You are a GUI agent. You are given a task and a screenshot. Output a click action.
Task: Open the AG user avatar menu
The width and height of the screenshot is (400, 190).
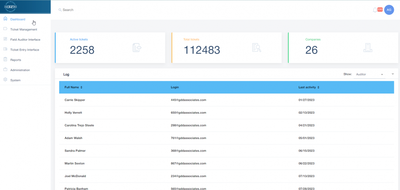click(x=389, y=10)
